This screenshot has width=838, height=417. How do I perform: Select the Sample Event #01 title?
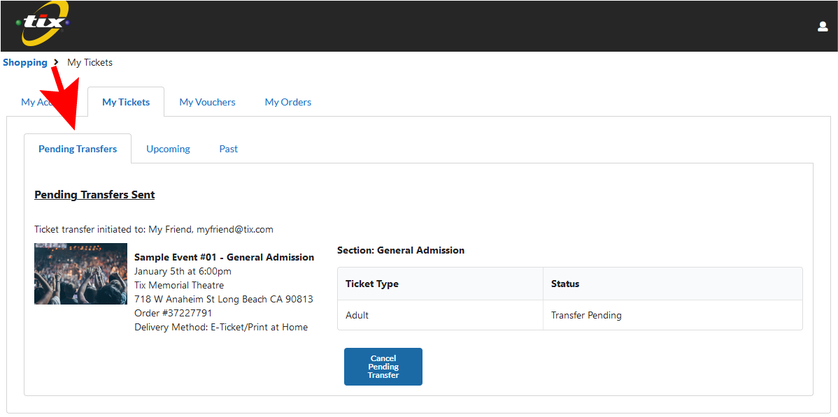pyautogui.click(x=224, y=256)
